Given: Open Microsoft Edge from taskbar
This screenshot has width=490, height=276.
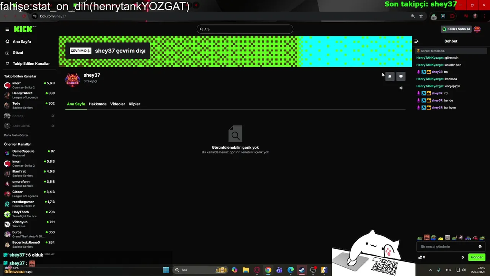Looking at the screenshot, I should [291, 270].
